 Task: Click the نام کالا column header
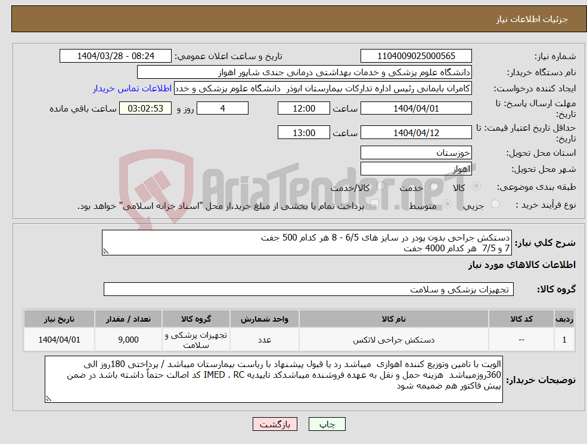point(393,319)
